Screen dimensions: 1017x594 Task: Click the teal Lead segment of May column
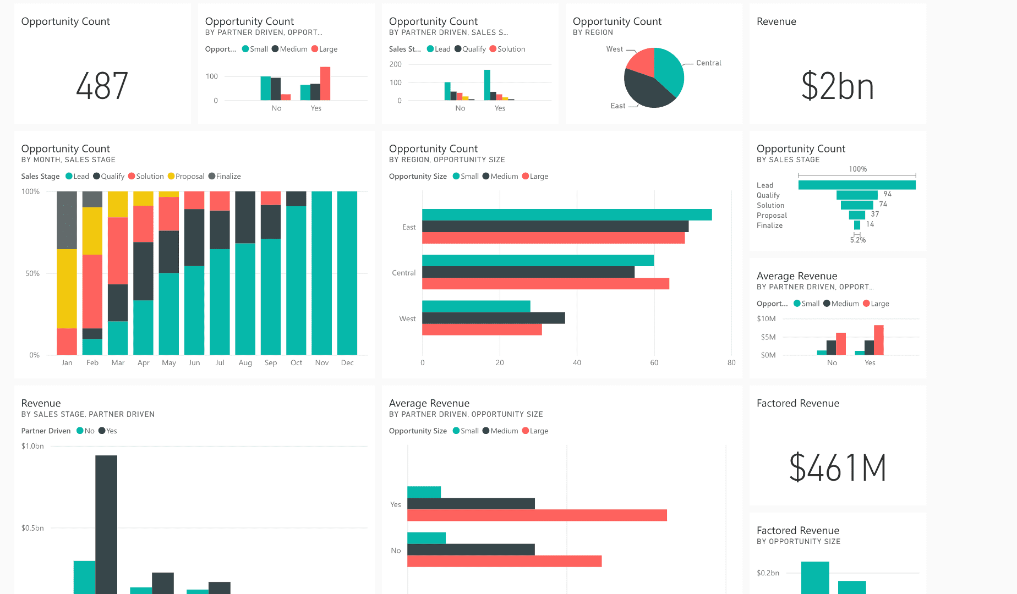tap(169, 313)
